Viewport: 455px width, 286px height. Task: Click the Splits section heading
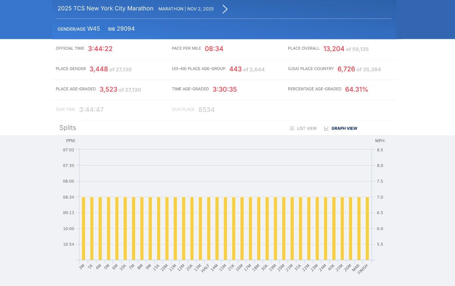click(68, 128)
